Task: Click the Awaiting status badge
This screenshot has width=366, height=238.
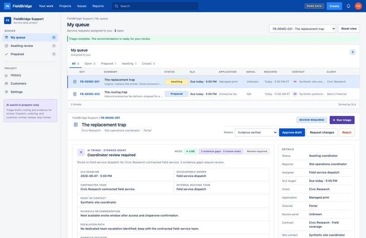Action: click(x=177, y=81)
